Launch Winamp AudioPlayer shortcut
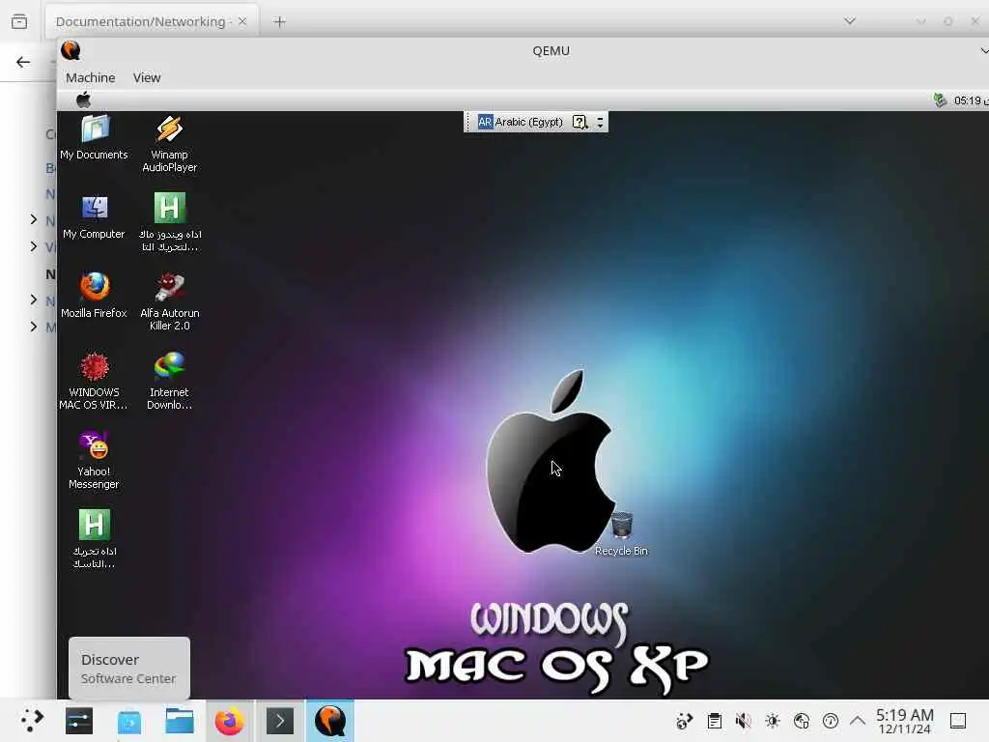 click(169, 144)
